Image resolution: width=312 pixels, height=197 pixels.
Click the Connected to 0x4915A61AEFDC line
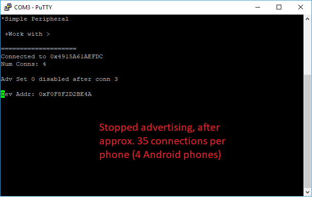(52, 56)
